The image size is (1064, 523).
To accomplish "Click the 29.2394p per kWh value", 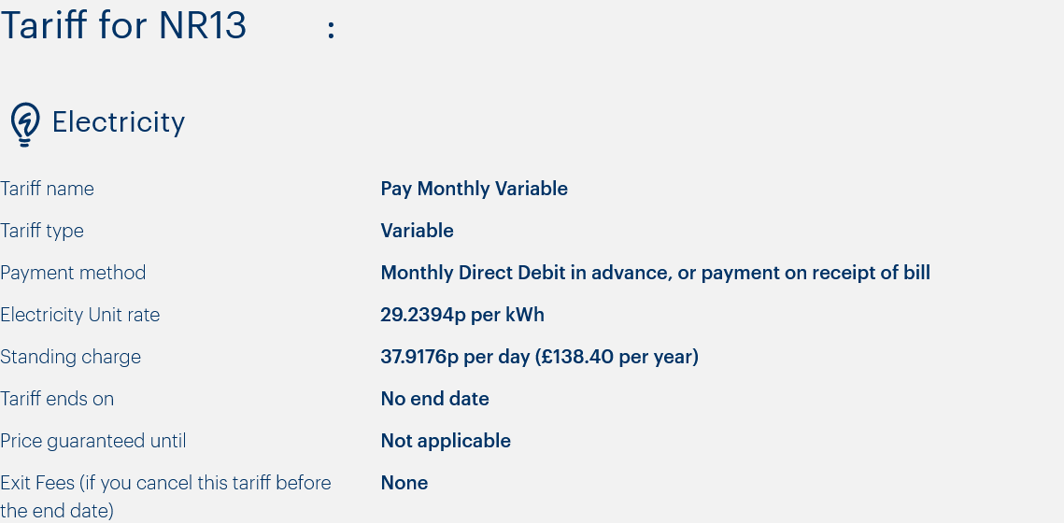I will (x=462, y=315).
